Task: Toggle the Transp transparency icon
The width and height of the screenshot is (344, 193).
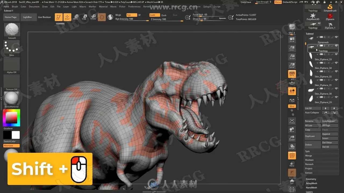Action: 292,164
